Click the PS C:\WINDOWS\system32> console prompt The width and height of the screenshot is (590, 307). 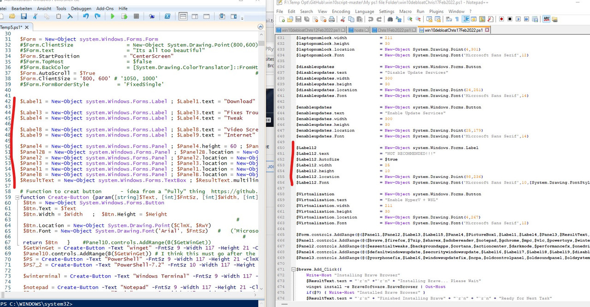[x=36, y=304]
